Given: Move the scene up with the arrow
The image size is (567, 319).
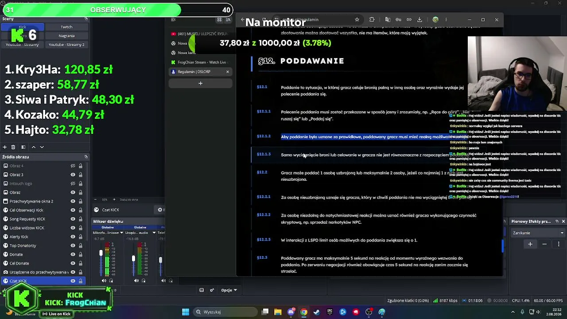Looking at the screenshot, I should click(x=33, y=147).
